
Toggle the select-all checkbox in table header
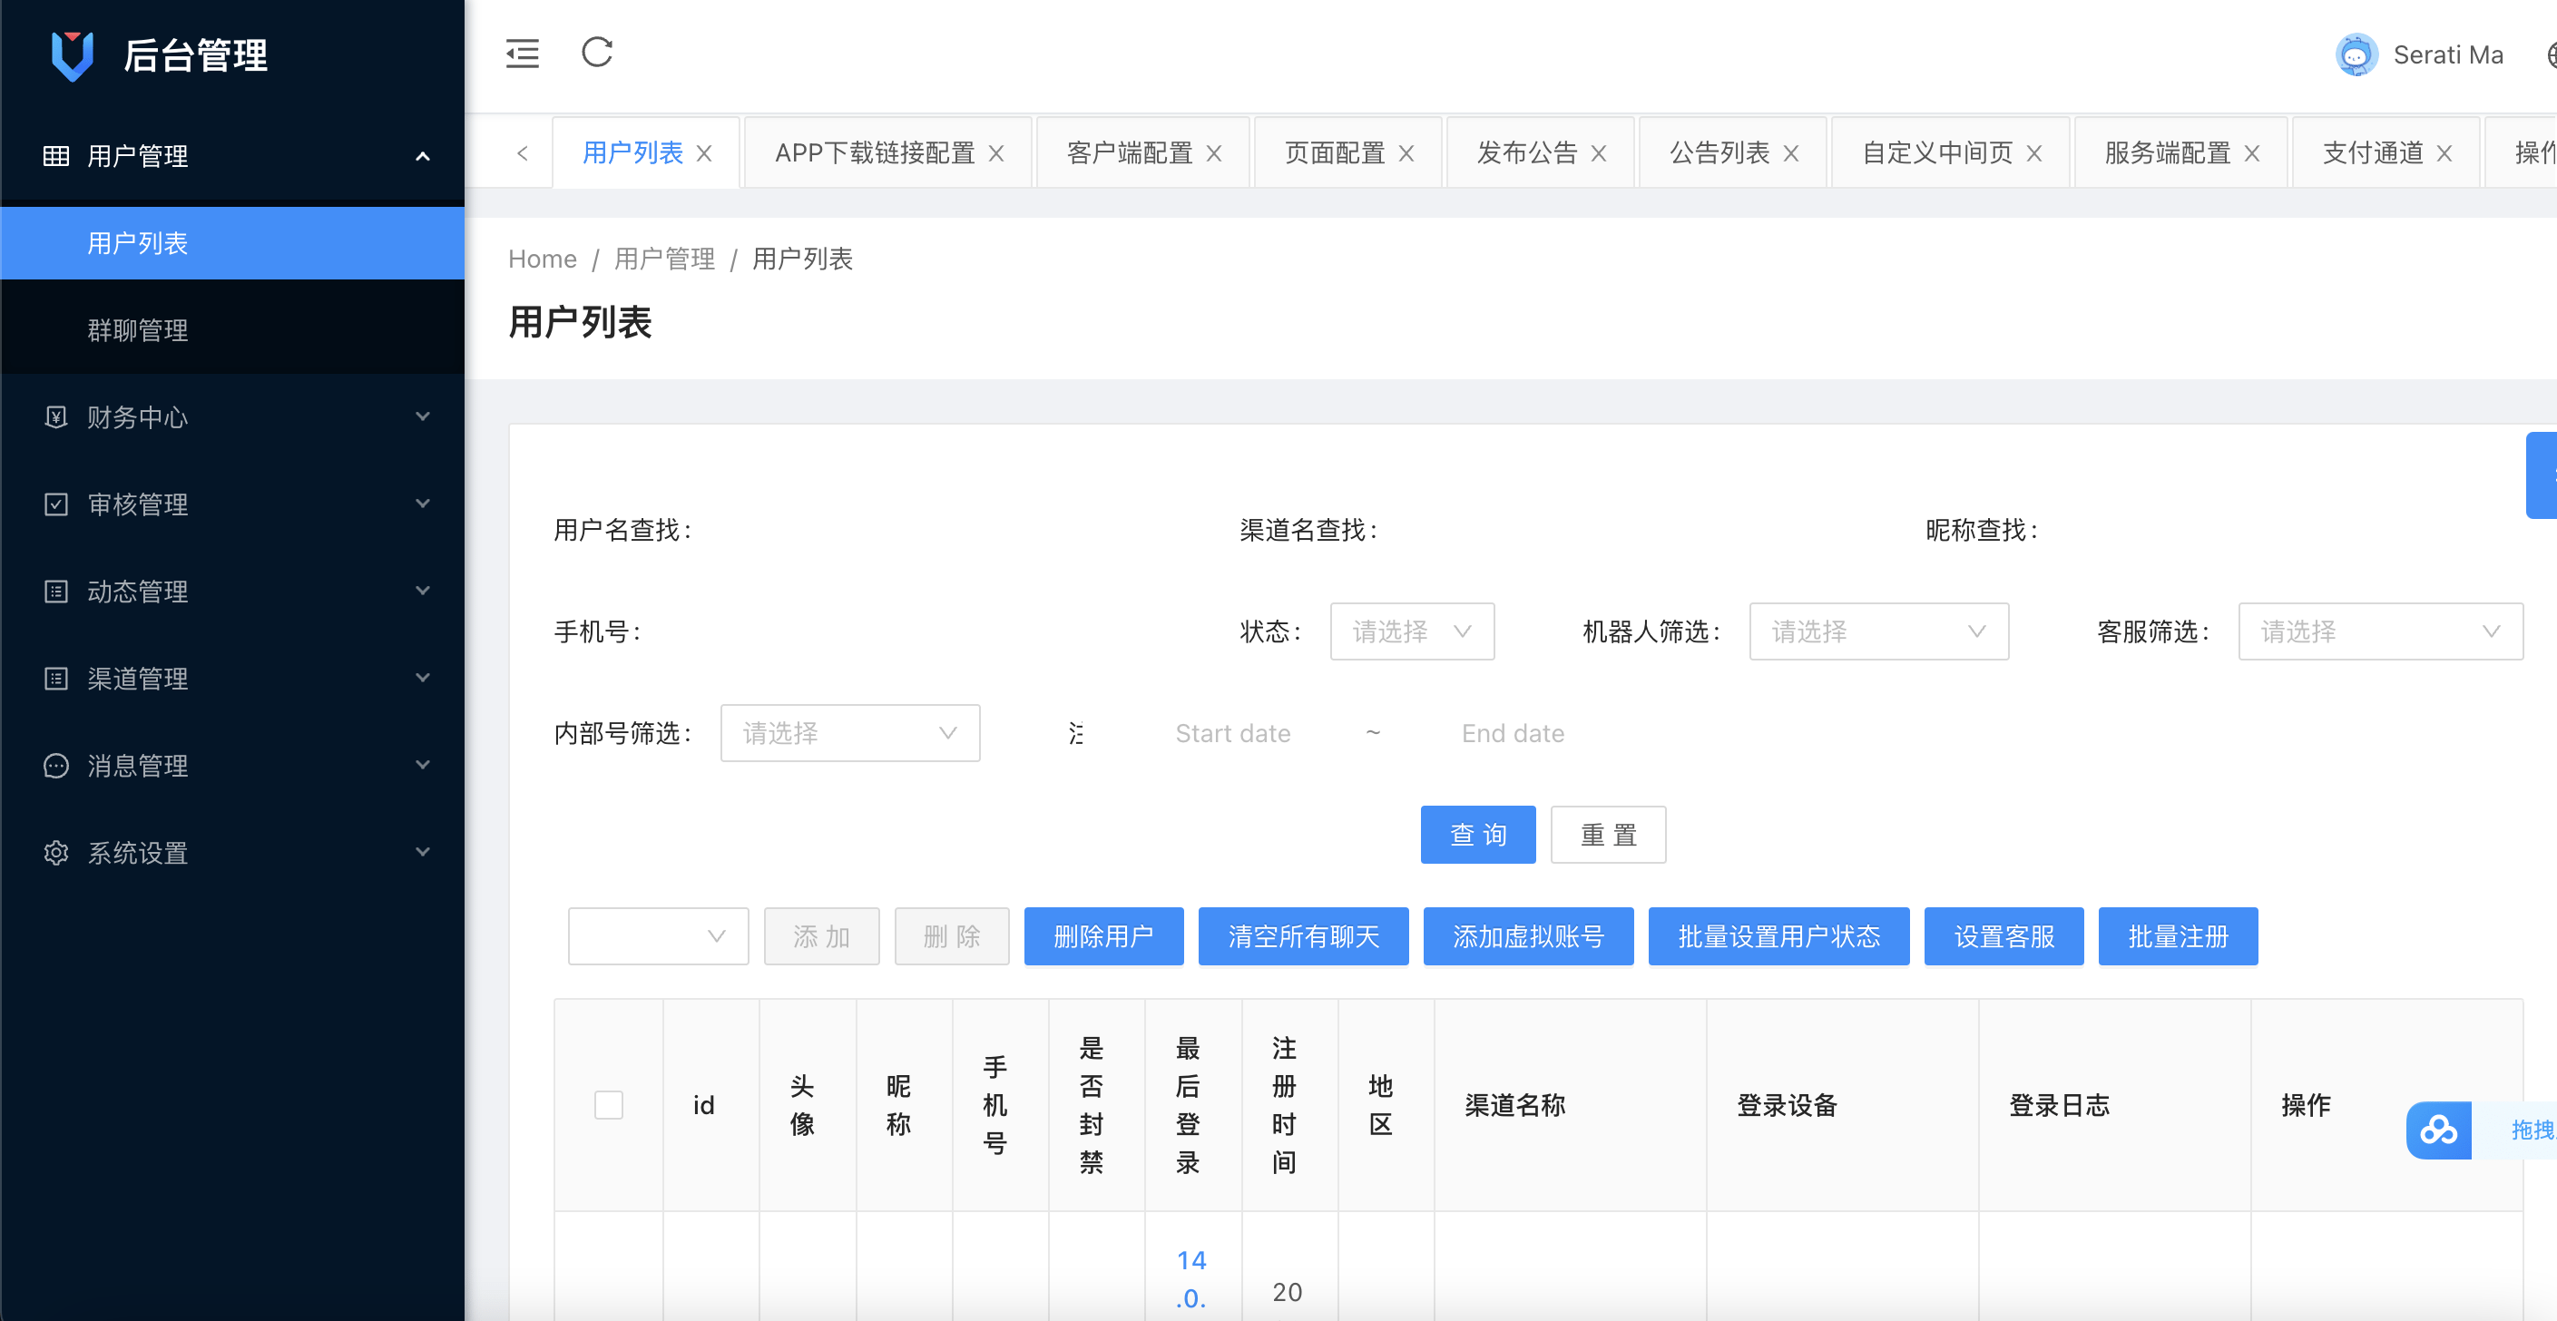[x=609, y=1105]
